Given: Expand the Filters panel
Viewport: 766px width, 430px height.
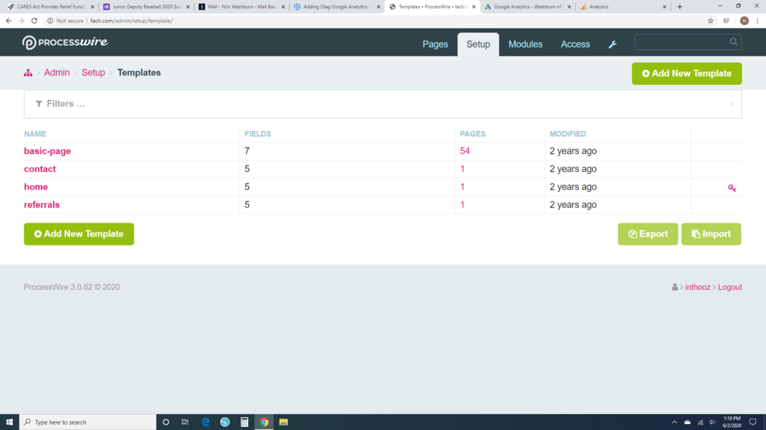Looking at the screenshot, I should point(383,104).
